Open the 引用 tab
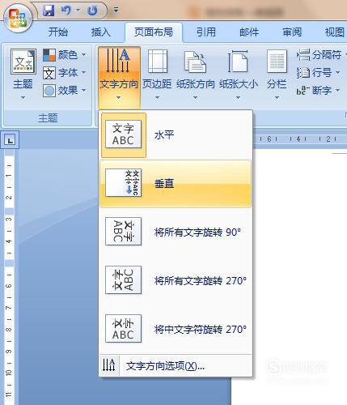The height and width of the screenshot is (405, 347). point(206,32)
